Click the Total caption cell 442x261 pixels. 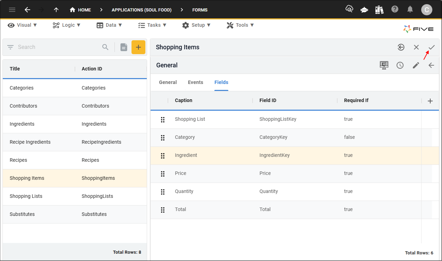pyautogui.click(x=180, y=209)
